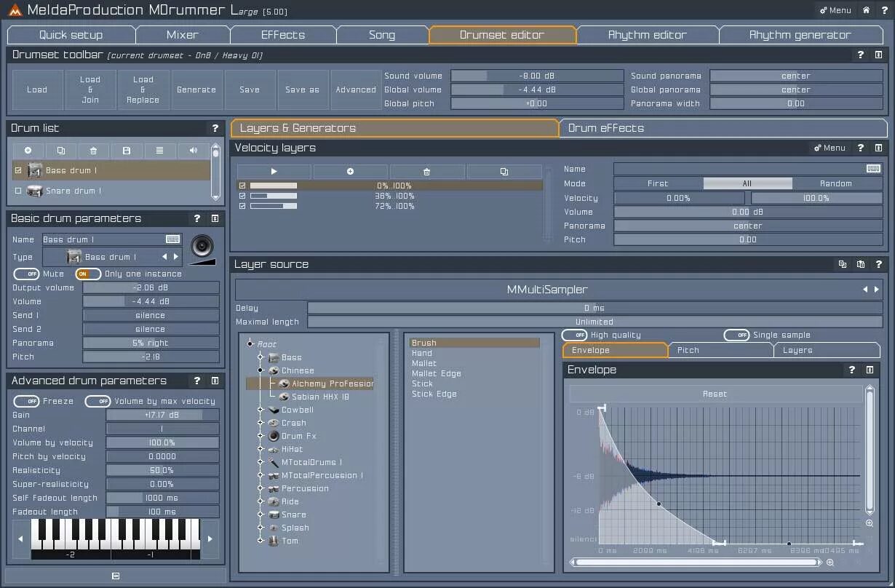The height and width of the screenshot is (588, 895).
Task: Toggle Only one instance switch
Action: pos(88,274)
